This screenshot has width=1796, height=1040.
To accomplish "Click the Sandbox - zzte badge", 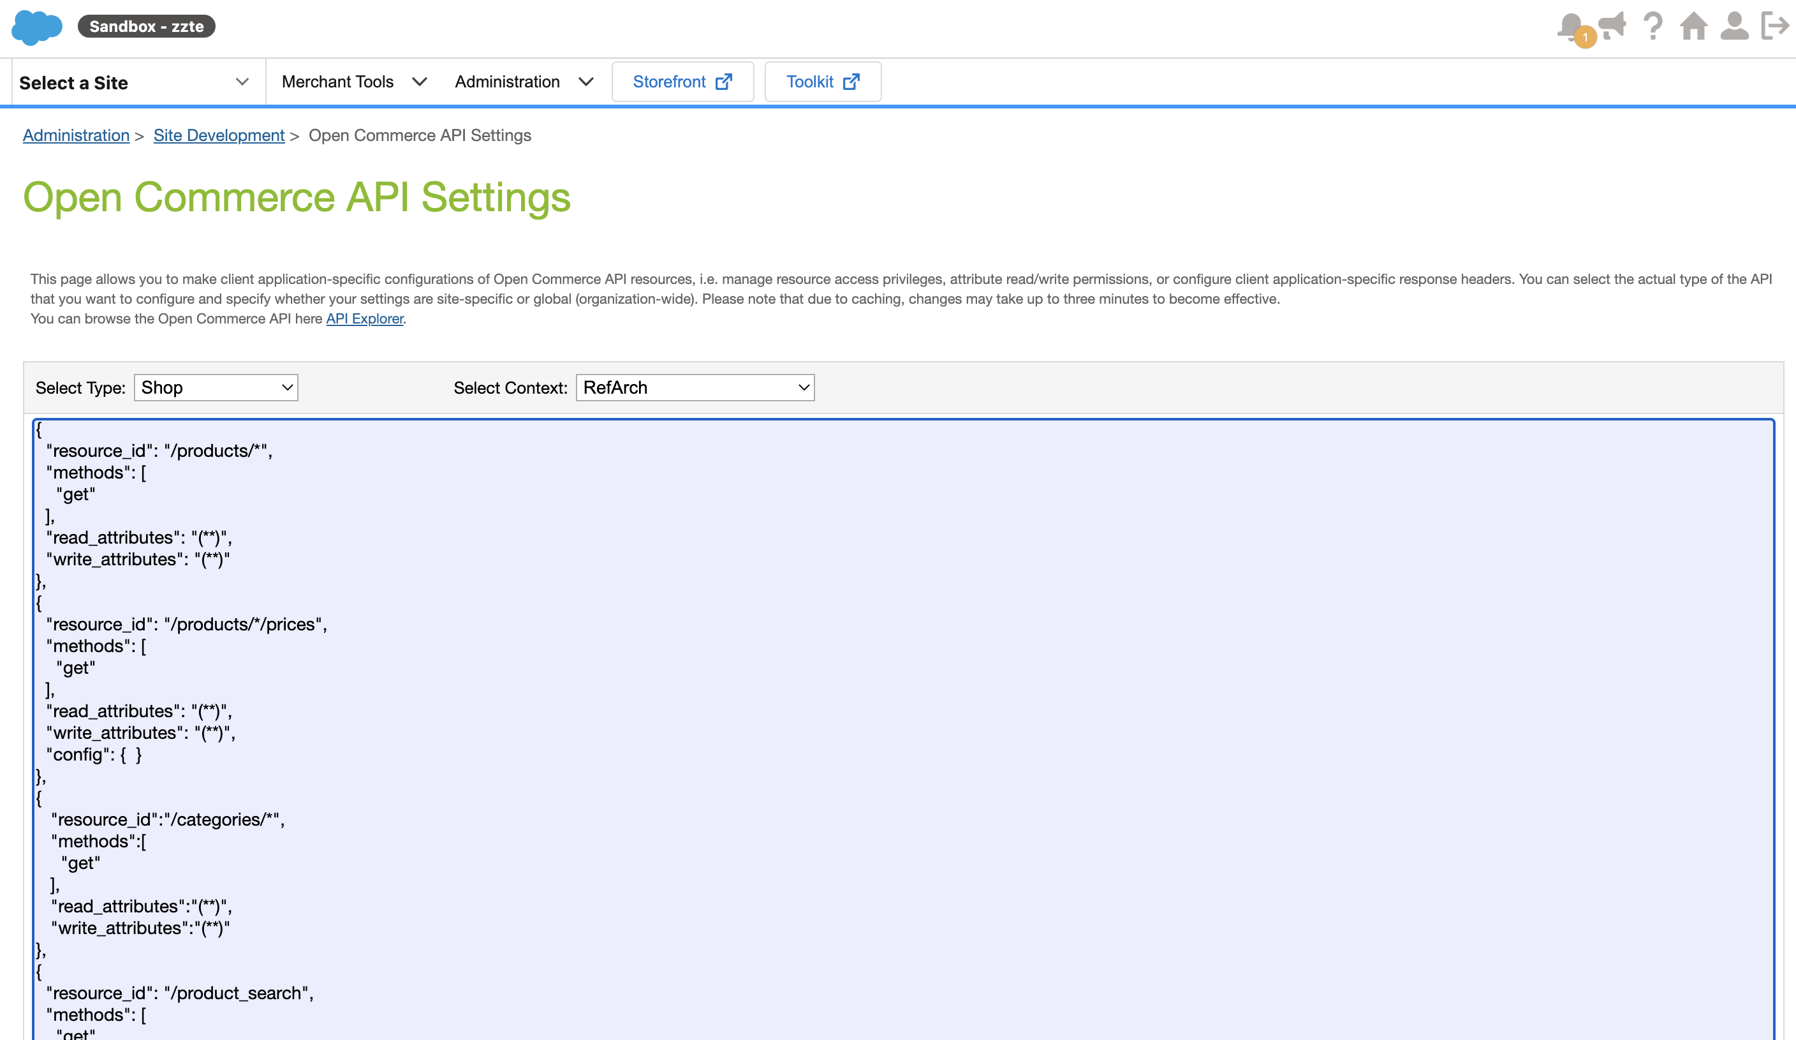I will point(146,26).
